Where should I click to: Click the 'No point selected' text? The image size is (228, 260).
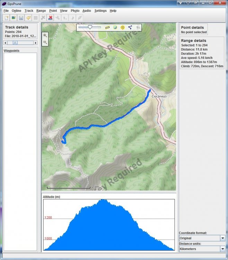point(194,32)
